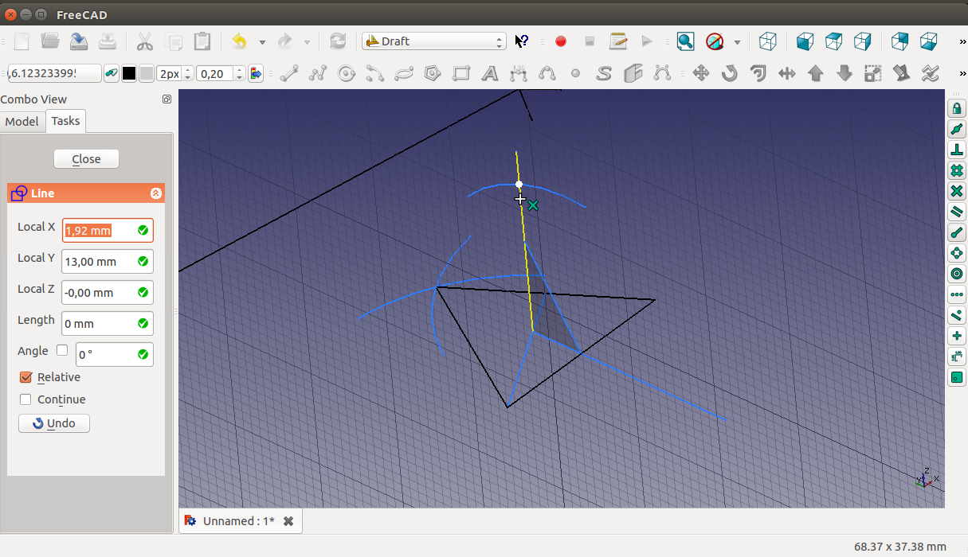This screenshot has height=557, width=968.
Task: Open the undo history dropdown arrow
Action: 262,41
